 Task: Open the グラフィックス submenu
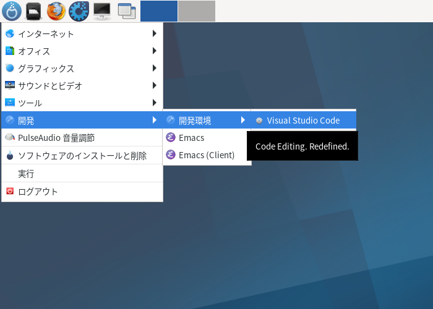click(82, 68)
